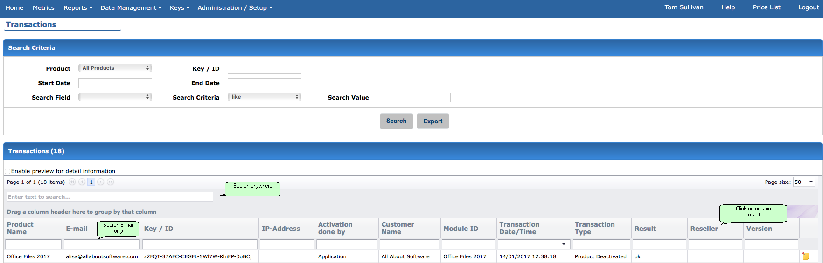Image resolution: width=823 pixels, height=263 pixels.
Task: Open the yellow note icon in first row
Action: tap(806, 256)
